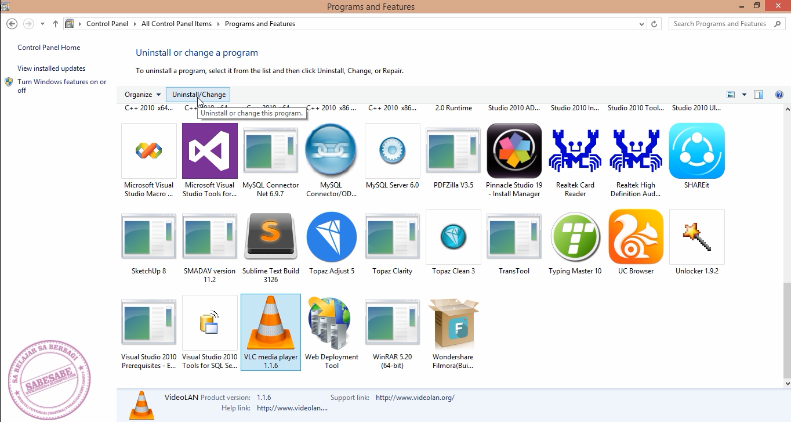This screenshot has width=791, height=422.
Task: Open Turn Windows features on or off
Action: coord(61,86)
